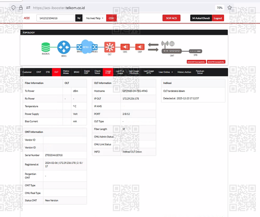Click the Fiber Length row label
Screen dimensions: 260x217
(x=100, y=129)
